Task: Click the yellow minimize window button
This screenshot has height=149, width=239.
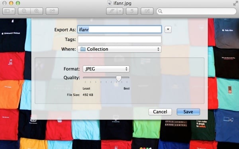Action: tap(11, 3)
